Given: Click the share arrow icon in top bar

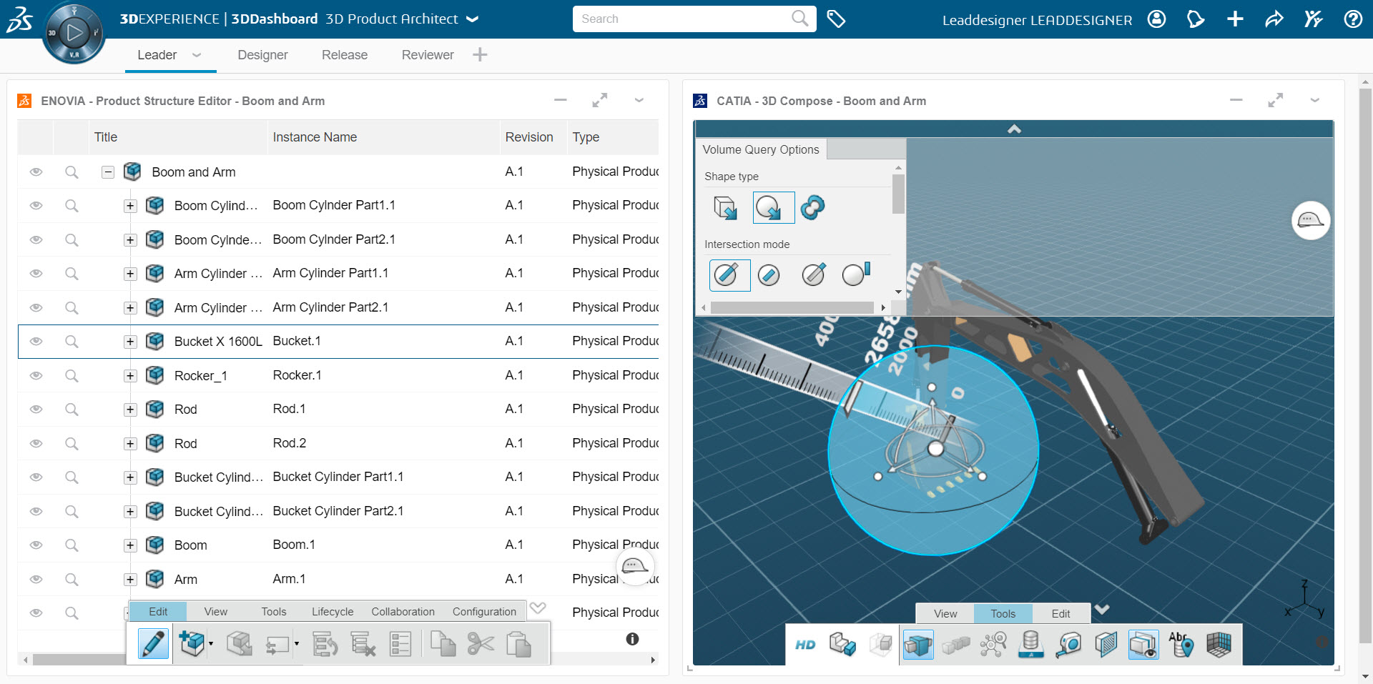Looking at the screenshot, I should (x=1274, y=19).
